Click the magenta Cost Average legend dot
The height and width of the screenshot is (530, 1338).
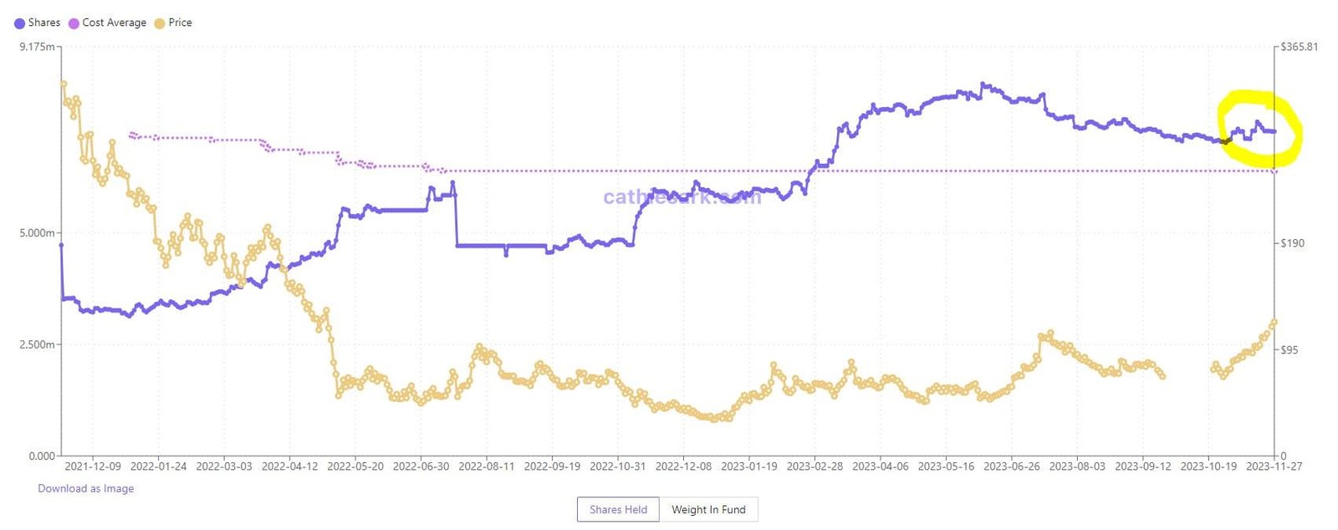point(72,23)
